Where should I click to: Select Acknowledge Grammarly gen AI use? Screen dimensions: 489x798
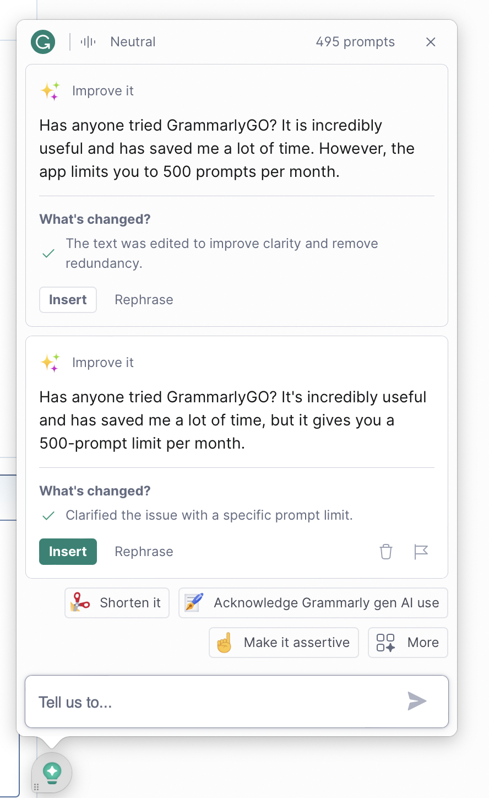(x=313, y=603)
